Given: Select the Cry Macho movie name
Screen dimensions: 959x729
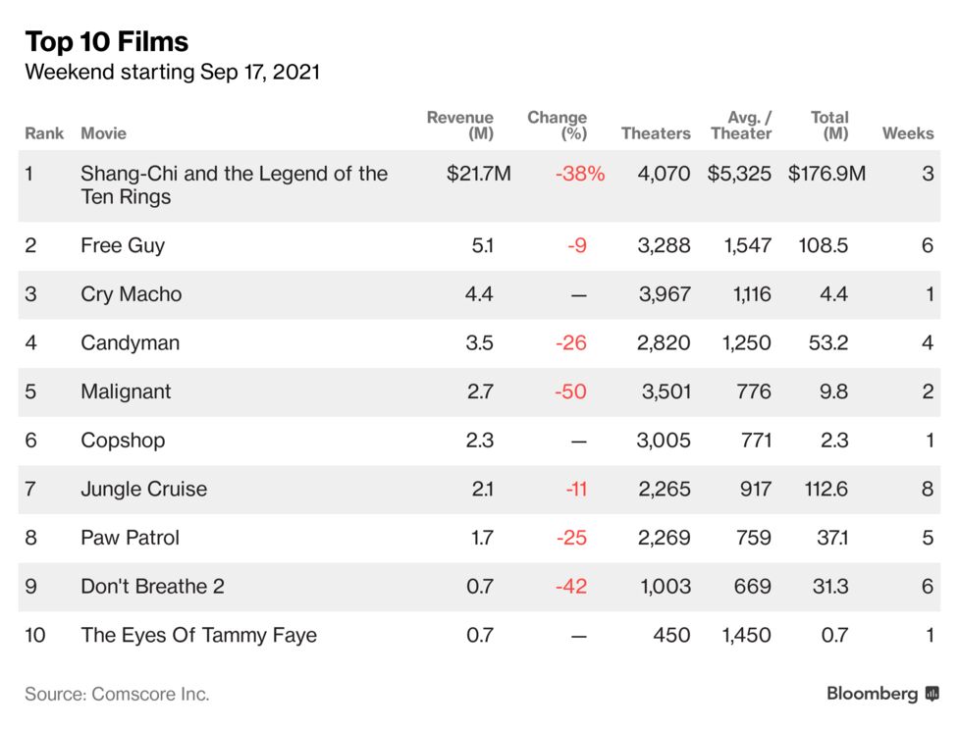Looking at the screenshot, I should (x=131, y=294).
